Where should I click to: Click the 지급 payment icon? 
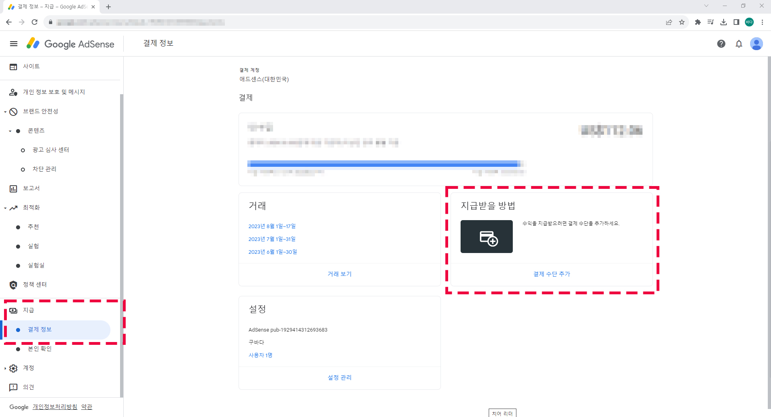[x=13, y=310]
